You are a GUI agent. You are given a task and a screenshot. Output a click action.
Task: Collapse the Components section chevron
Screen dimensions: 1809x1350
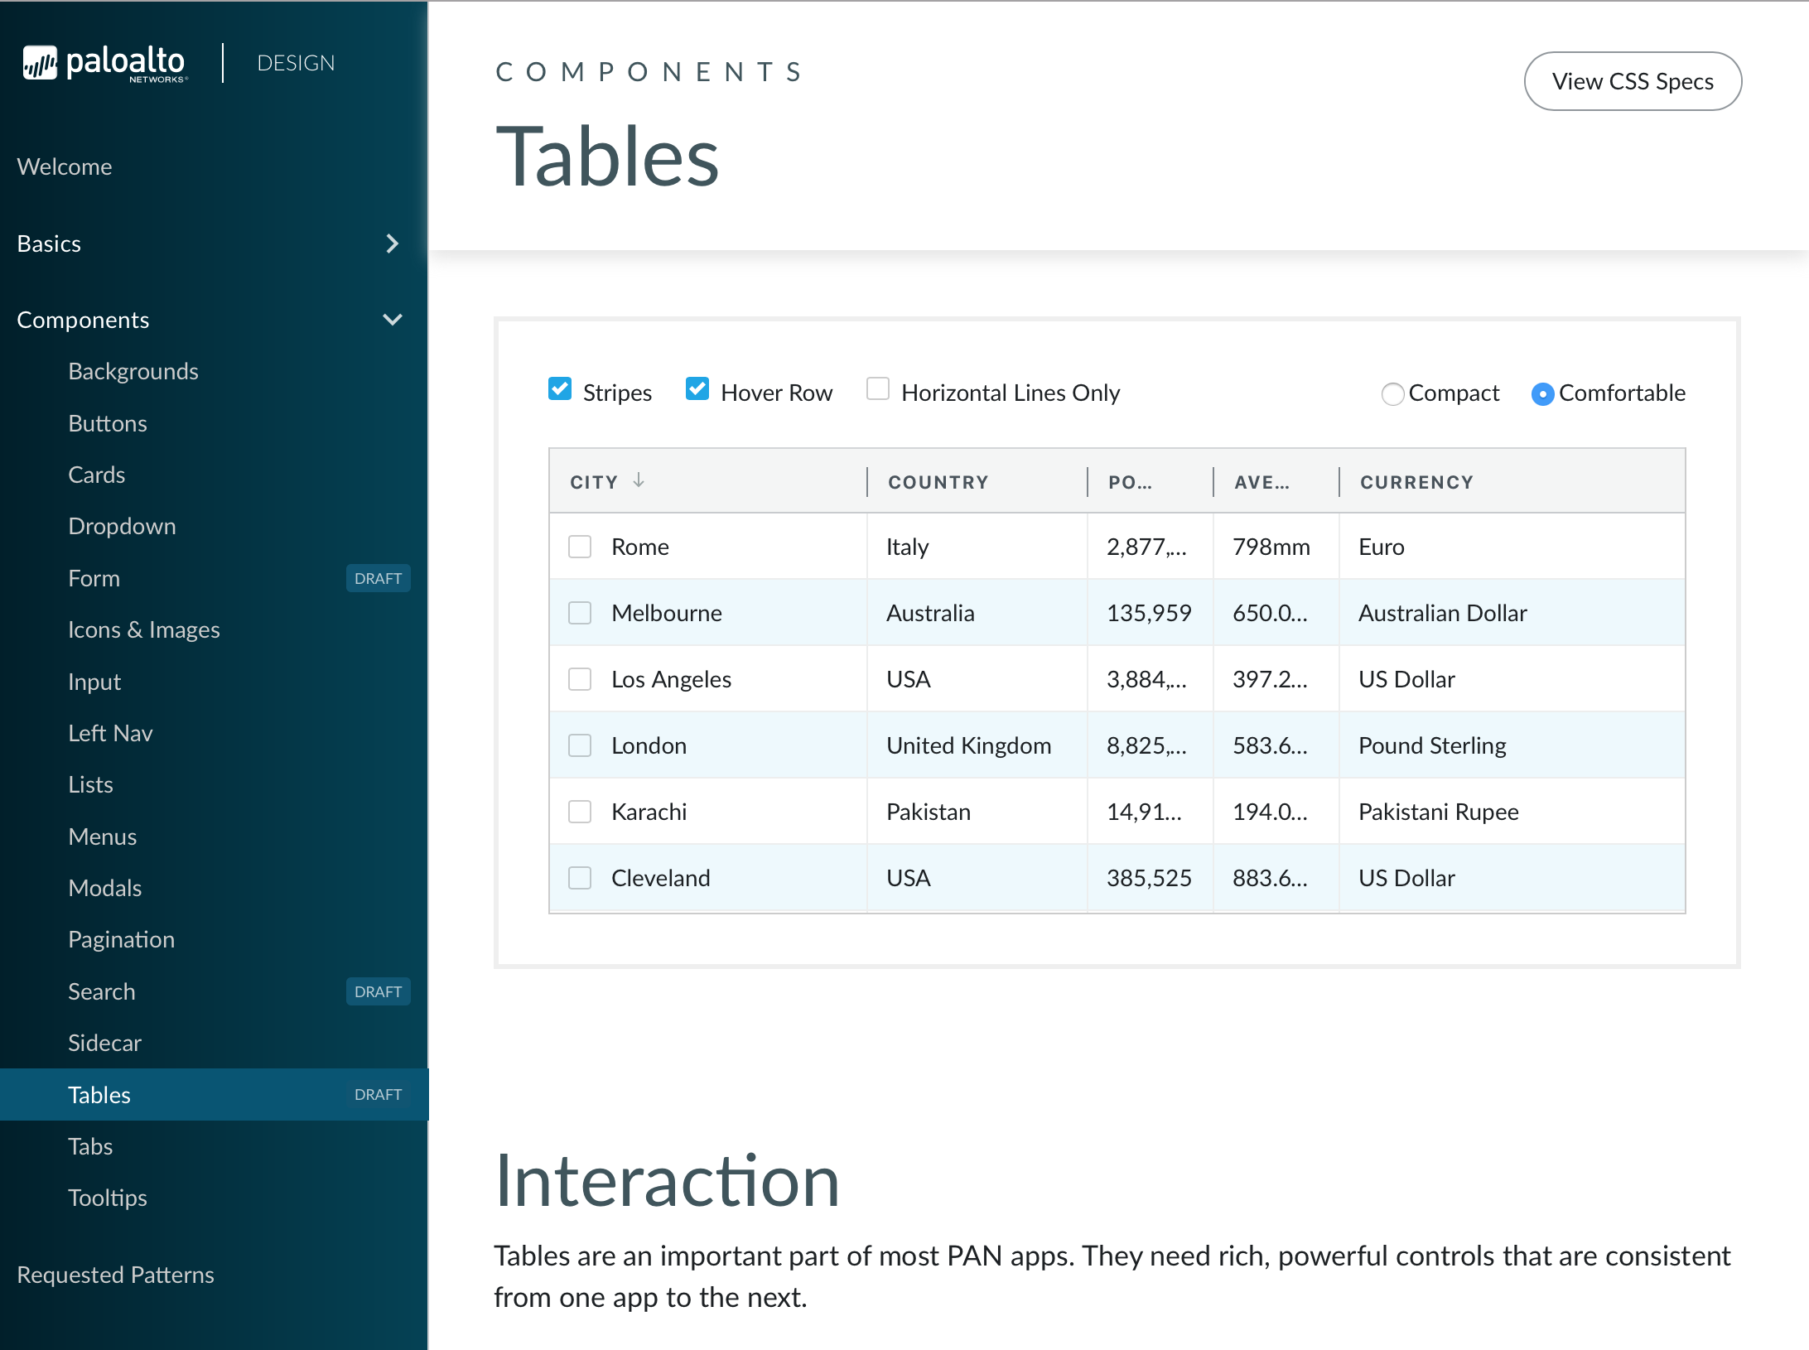(393, 320)
